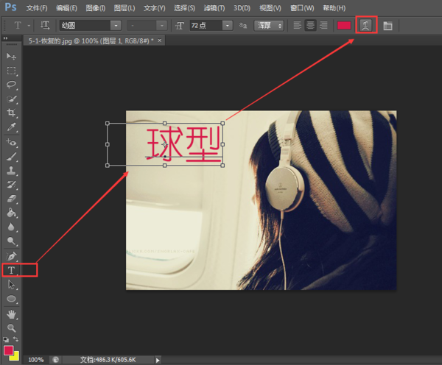
Task: Select the Eyedropper tool
Action: click(11, 127)
